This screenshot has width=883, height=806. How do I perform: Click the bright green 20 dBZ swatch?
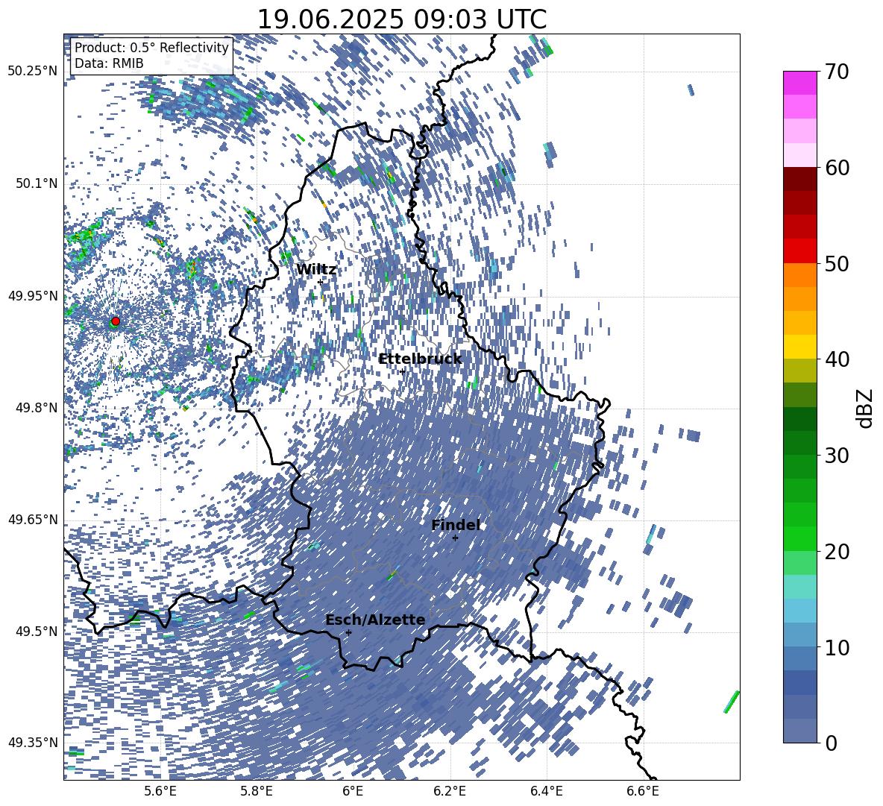(799, 538)
